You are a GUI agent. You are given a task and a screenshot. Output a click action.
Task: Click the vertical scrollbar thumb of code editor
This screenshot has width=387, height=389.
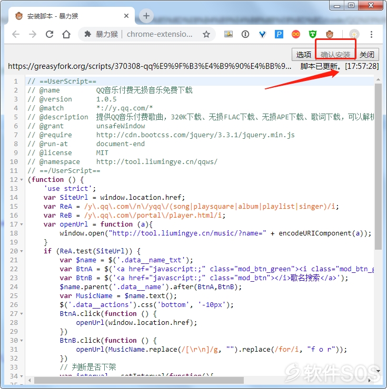[378, 167]
